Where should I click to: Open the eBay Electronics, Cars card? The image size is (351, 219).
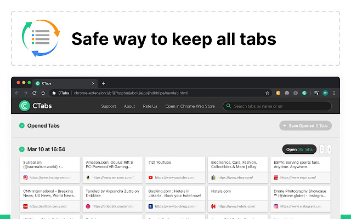(237, 170)
